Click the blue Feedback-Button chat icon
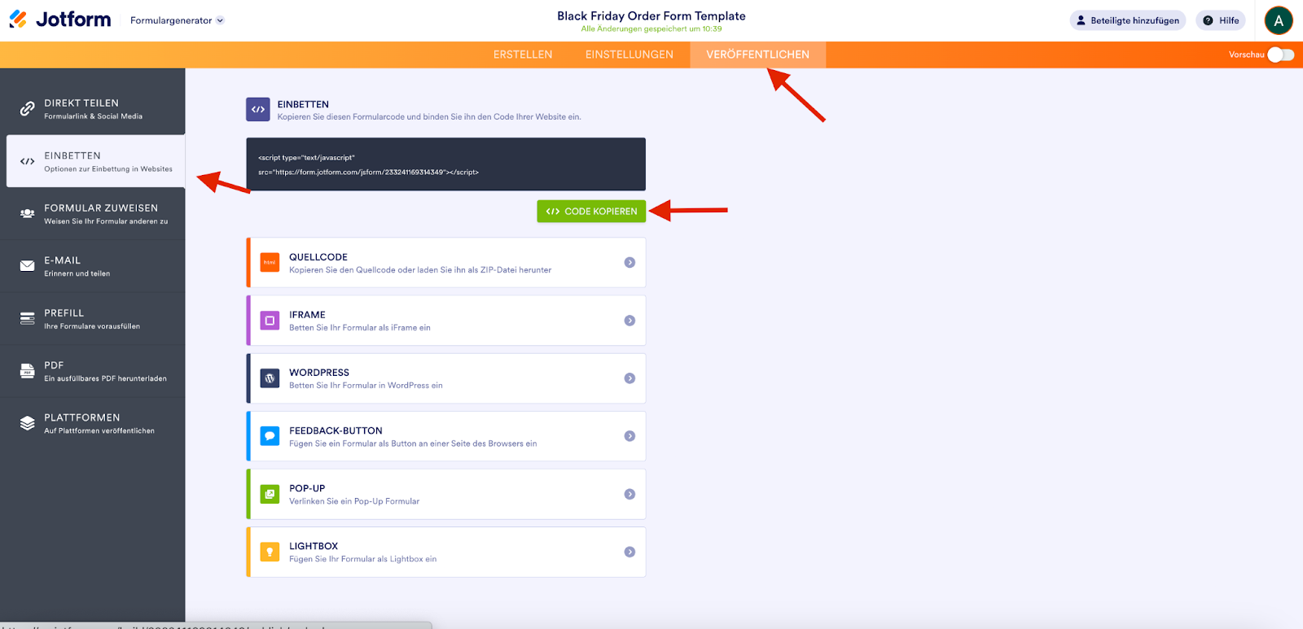This screenshot has width=1303, height=629. pos(270,436)
